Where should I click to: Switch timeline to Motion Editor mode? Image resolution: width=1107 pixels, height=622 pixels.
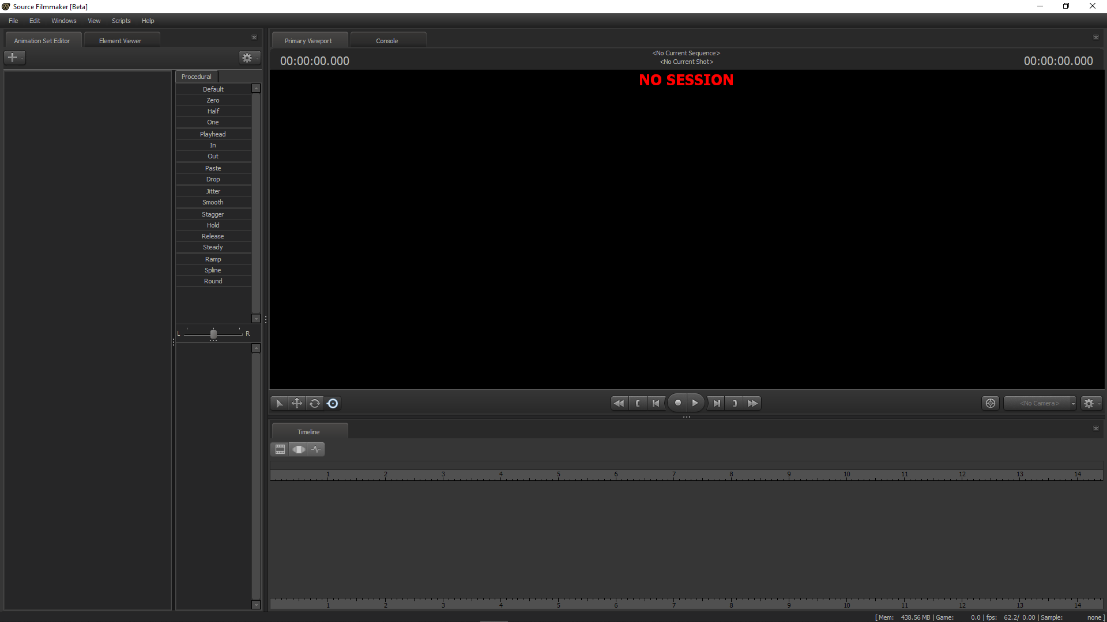tap(298, 449)
